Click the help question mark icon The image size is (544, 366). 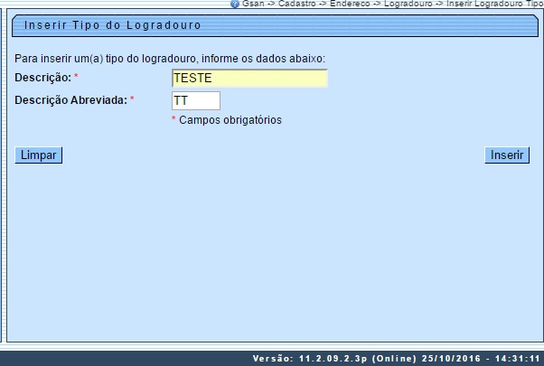235,4
